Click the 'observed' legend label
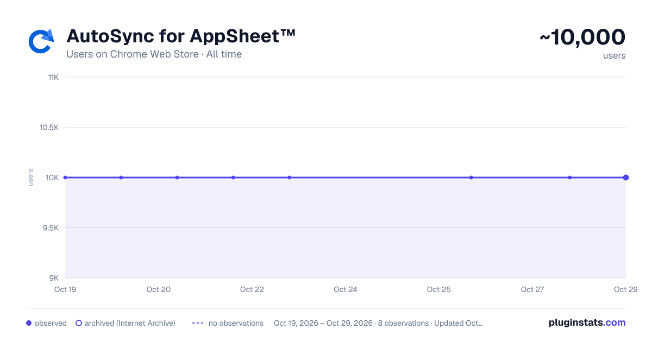Screen dimensions: 652x342 coord(51,323)
